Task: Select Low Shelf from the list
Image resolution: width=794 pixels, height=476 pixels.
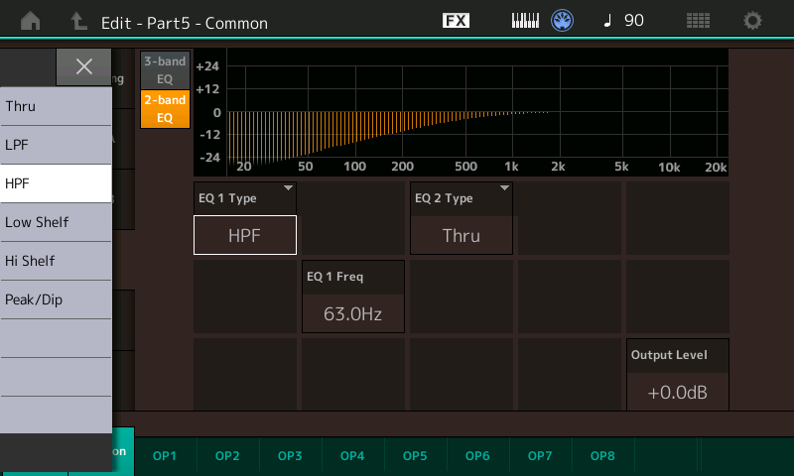Action: coord(56,222)
